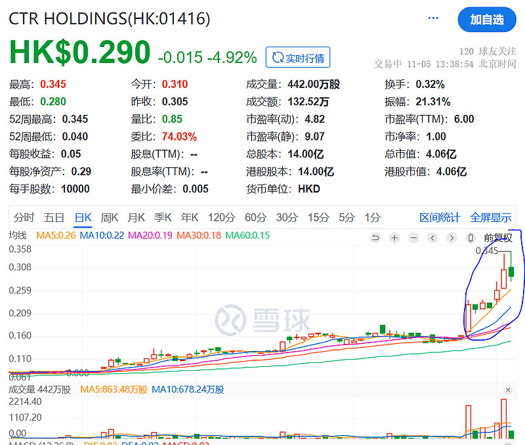Click the 120 球友关注 followers text

488,51
